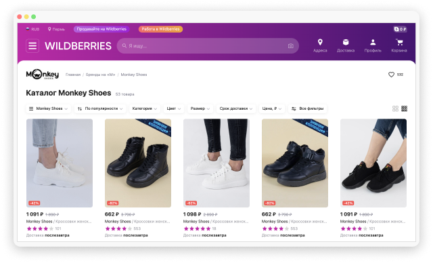Open the white sneakers first product thumbnail
The height and width of the screenshot is (263, 433).
click(60, 163)
